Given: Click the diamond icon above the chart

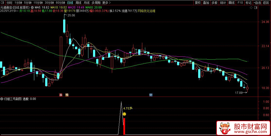Looking at the screenshot, I should click(251, 8).
